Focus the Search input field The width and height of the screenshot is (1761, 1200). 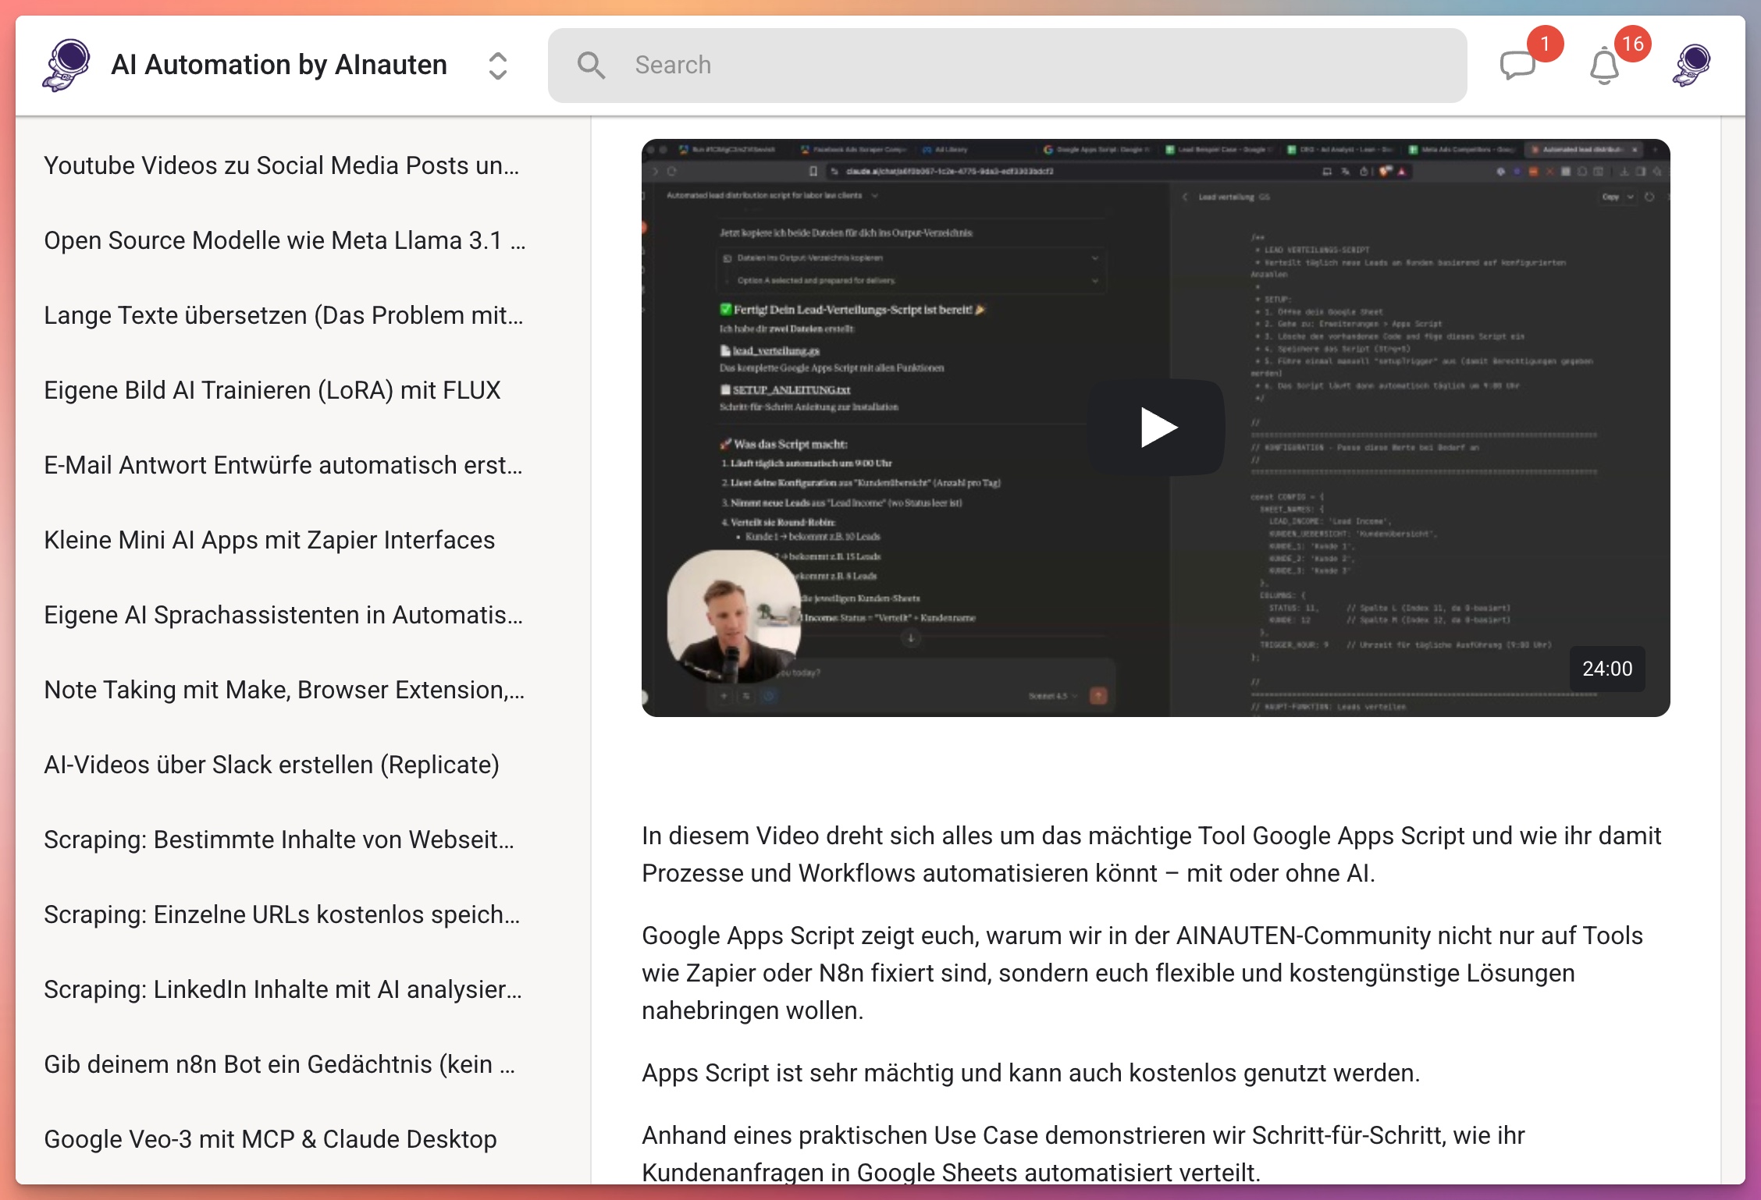(x=1007, y=66)
